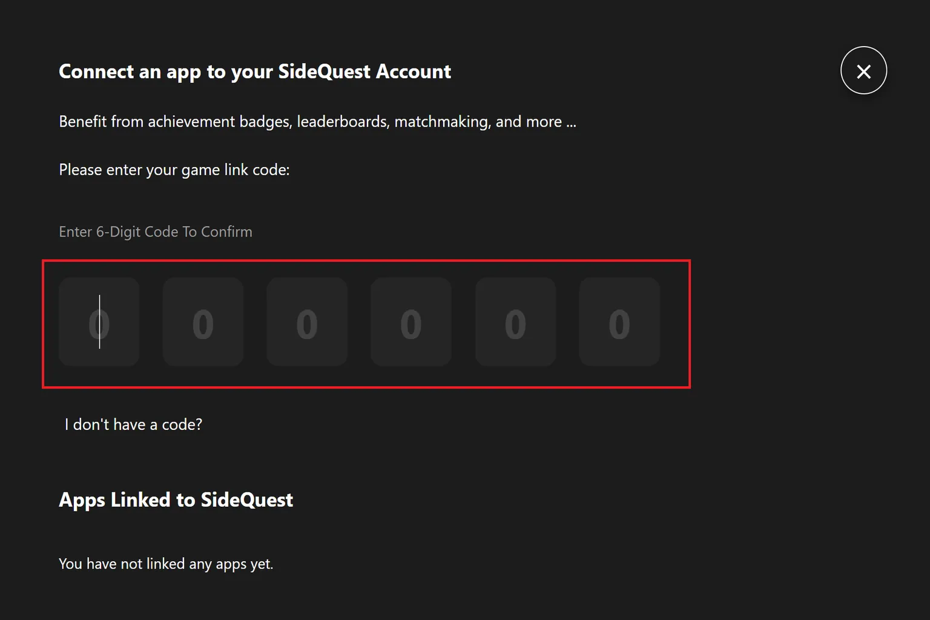Screen dimensions: 930x620
Task: Close the Connect an app dialog
Action: click(863, 71)
